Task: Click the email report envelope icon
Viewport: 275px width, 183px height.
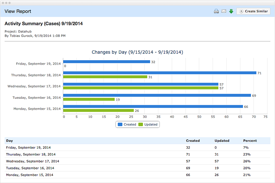Action: [224, 11]
